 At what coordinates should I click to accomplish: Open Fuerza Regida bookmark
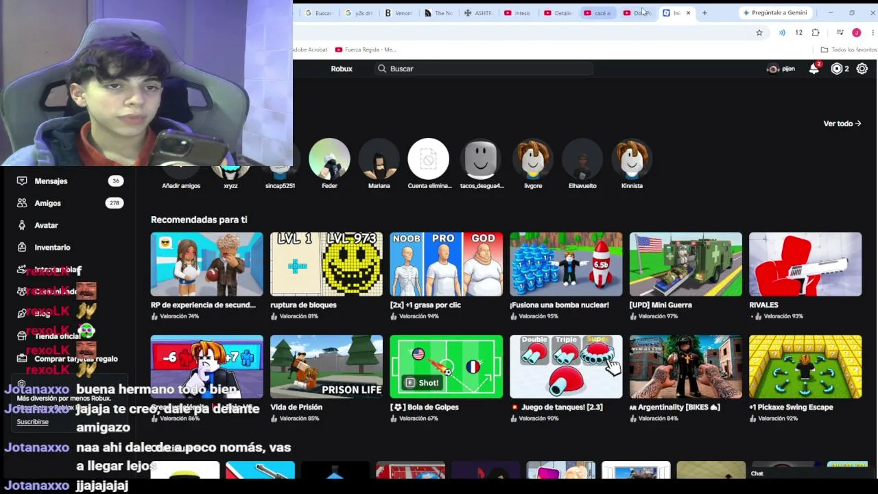[x=366, y=49]
